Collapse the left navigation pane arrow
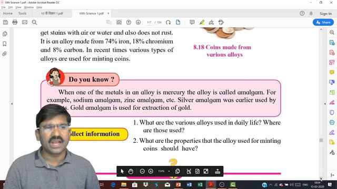The image size is (337, 189). point(12,104)
